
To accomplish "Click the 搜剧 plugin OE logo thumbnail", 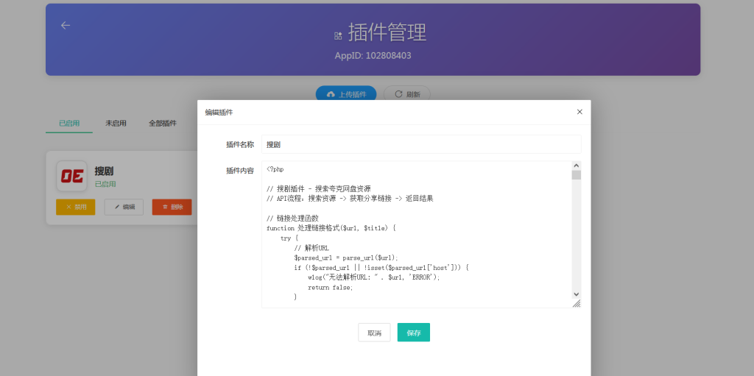I will pos(71,176).
